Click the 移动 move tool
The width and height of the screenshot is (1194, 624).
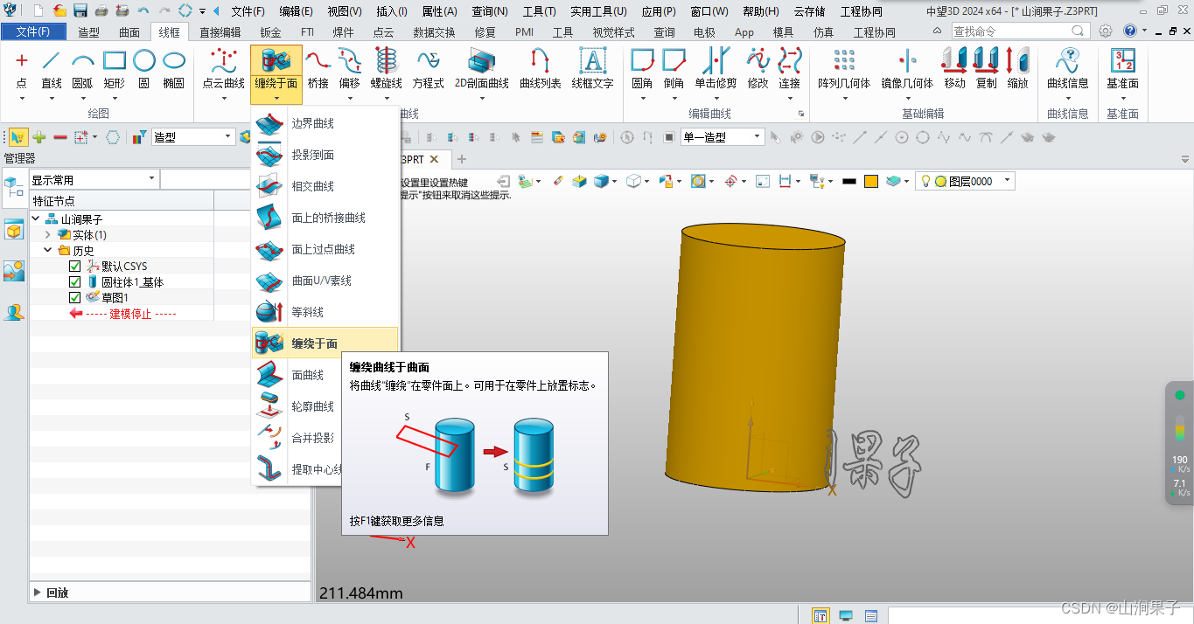click(954, 69)
